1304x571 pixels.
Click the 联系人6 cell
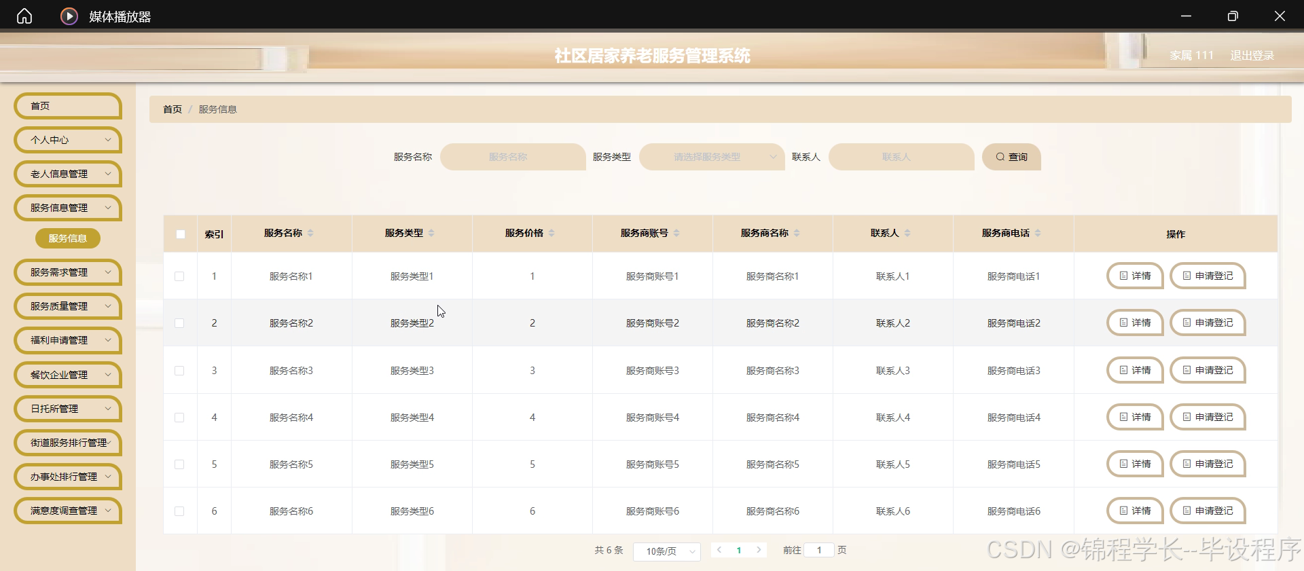tap(893, 511)
